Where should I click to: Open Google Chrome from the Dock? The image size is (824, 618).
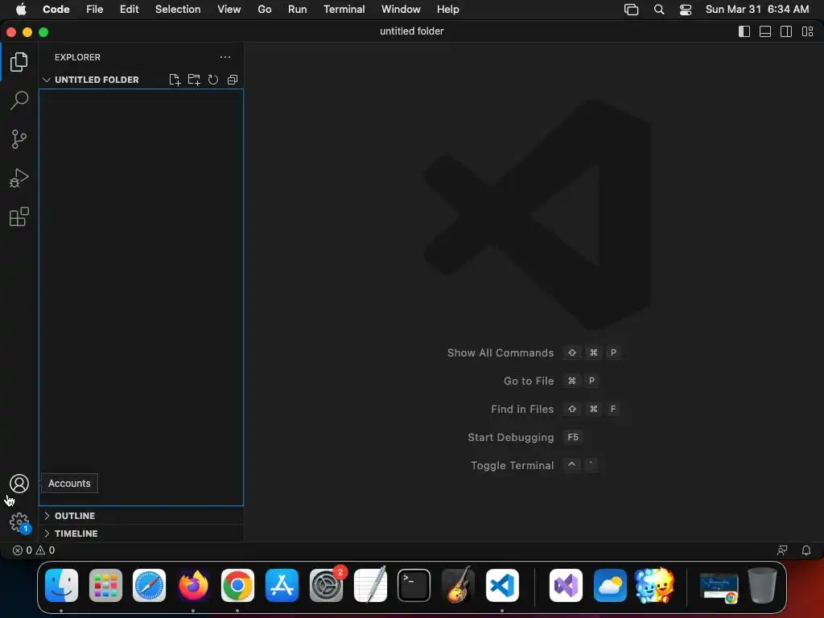(x=237, y=586)
